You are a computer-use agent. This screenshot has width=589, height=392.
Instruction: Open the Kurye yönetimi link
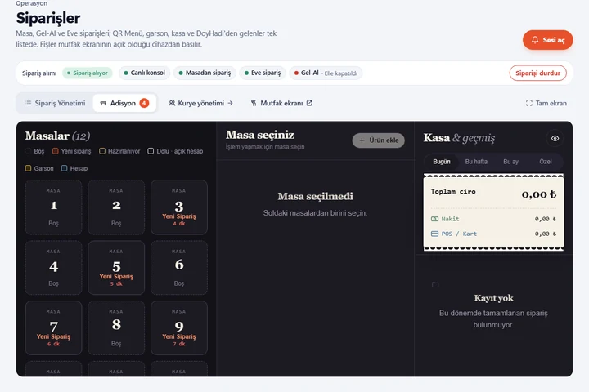pyautogui.click(x=201, y=103)
